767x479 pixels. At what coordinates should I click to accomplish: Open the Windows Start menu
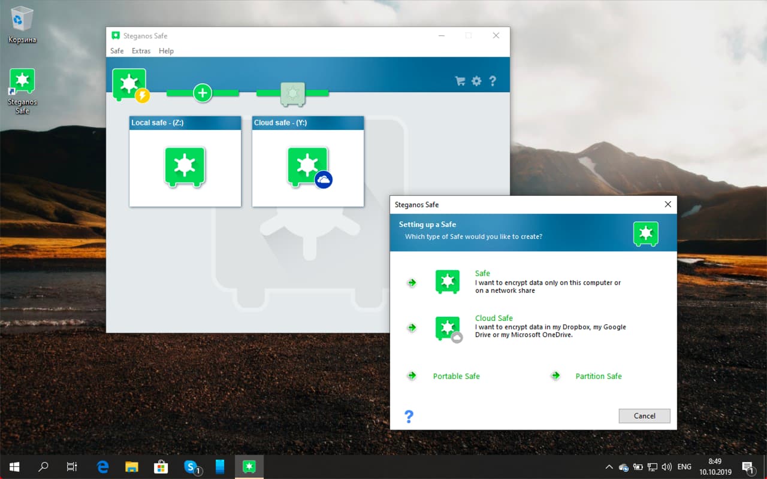click(x=14, y=466)
